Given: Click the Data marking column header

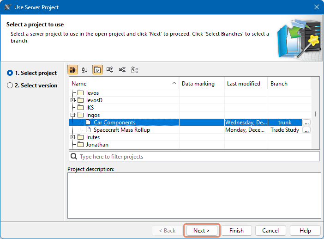Looking at the screenshot, I should pyautogui.click(x=202, y=84).
